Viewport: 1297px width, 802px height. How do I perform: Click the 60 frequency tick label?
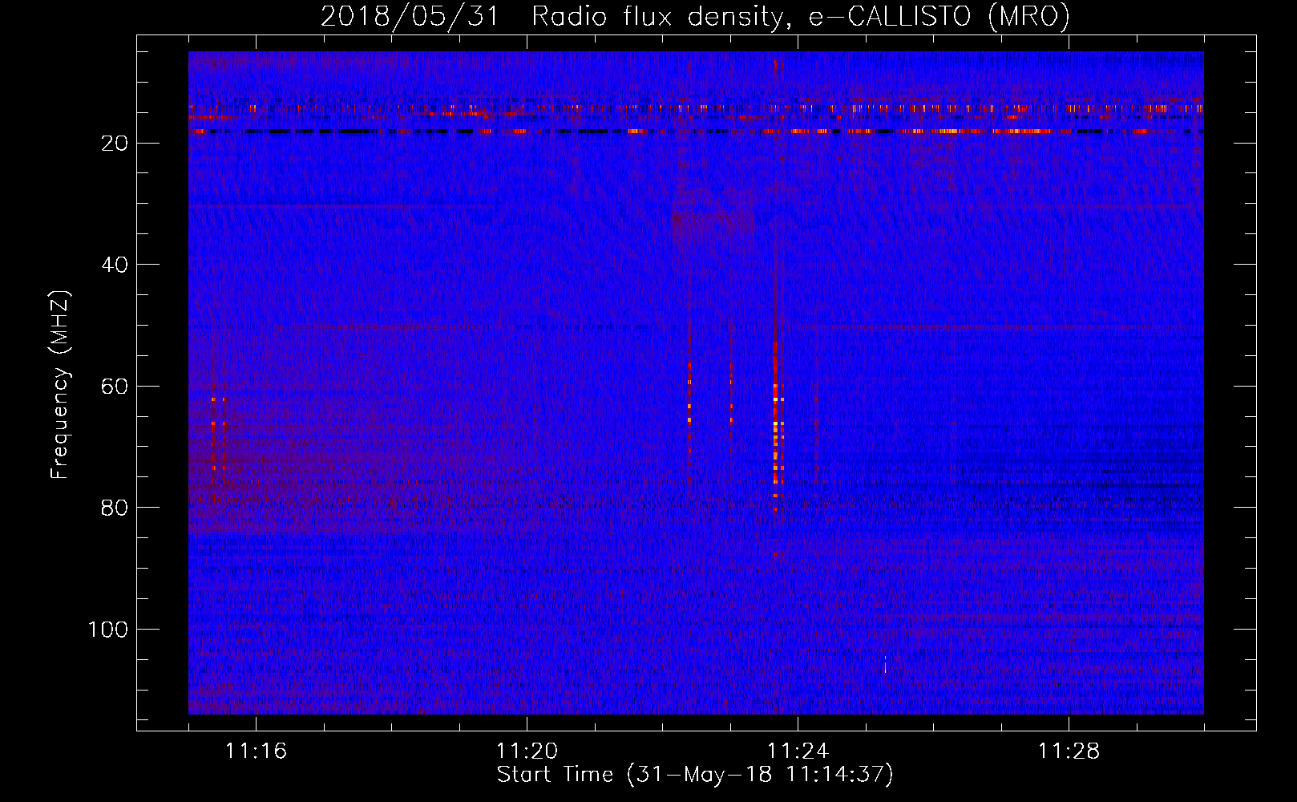(115, 387)
